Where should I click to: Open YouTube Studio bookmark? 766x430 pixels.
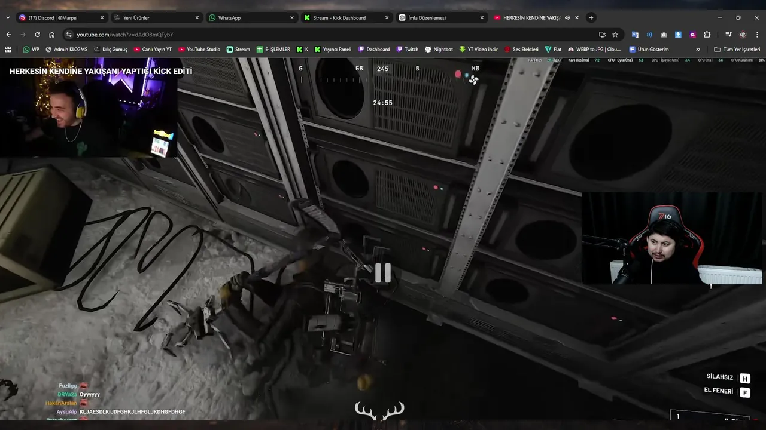(x=199, y=49)
